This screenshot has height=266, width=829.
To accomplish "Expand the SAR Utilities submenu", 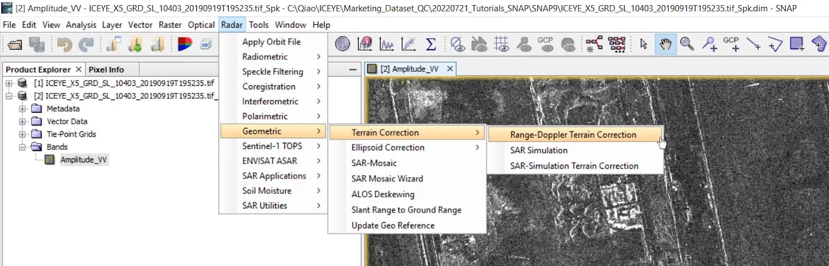I will tap(273, 206).
